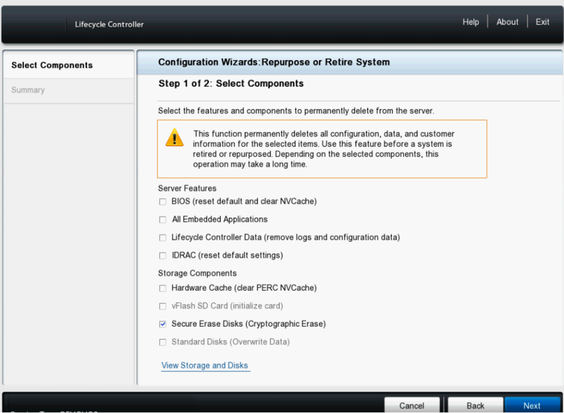Click the vFlash SD Card checkbox
This screenshot has width=564, height=413.
(x=163, y=306)
